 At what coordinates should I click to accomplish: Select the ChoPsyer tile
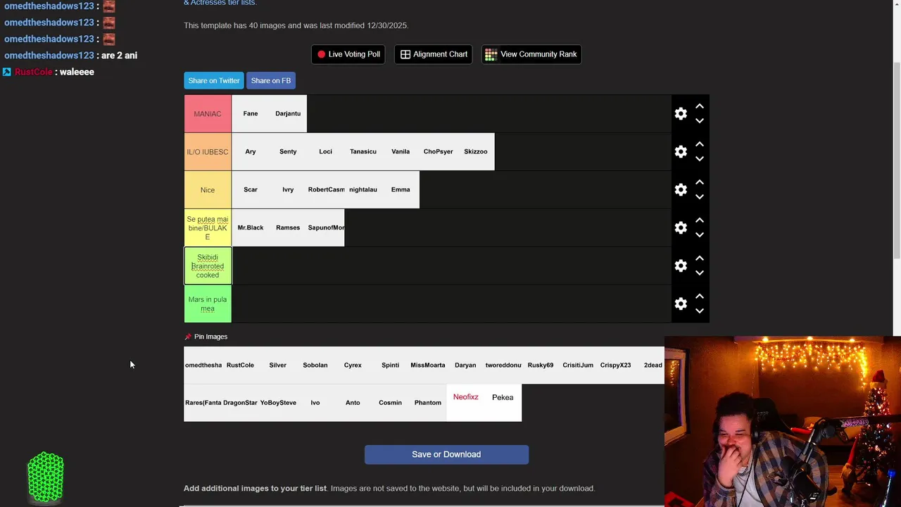pos(438,151)
